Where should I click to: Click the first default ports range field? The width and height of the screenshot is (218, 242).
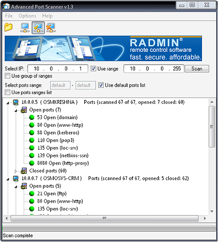[x=60, y=85]
